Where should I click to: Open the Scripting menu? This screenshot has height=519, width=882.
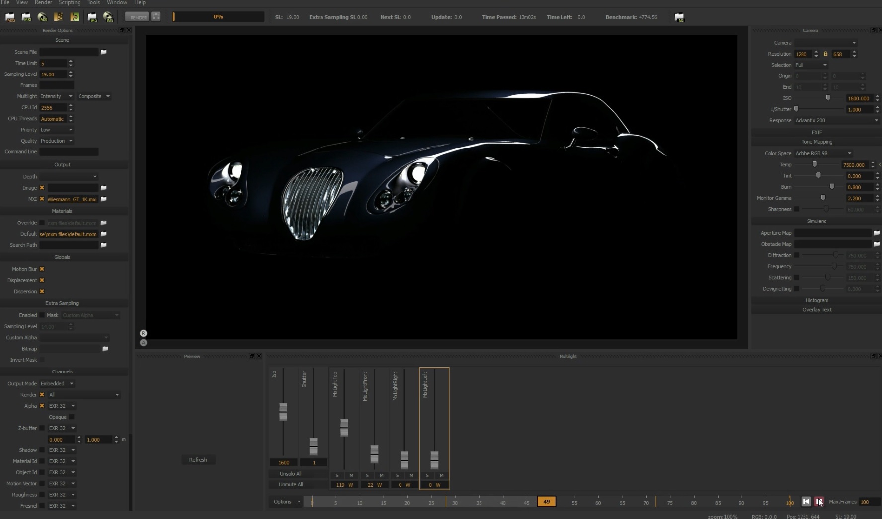pyautogui.click(x=70, y=3)
